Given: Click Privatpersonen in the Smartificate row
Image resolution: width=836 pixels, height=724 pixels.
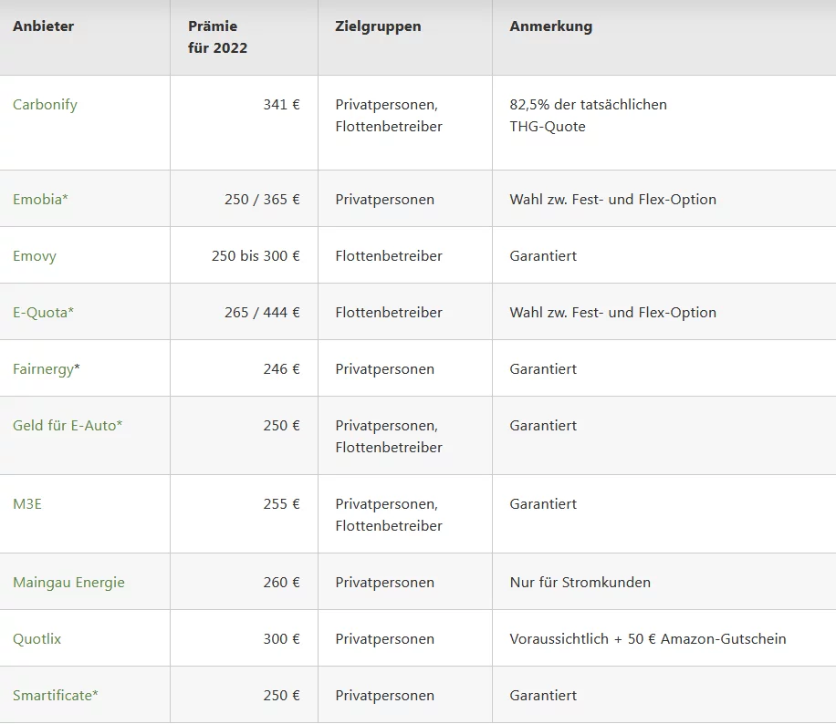Looking at the screenshot, I should pos(384,695).
